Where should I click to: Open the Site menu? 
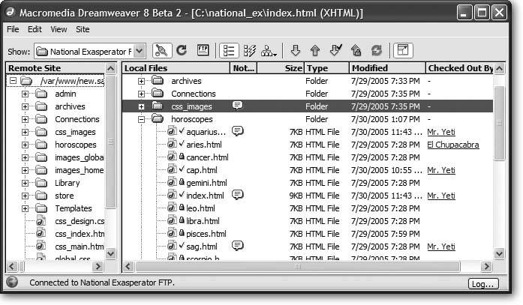coord(83,29)
